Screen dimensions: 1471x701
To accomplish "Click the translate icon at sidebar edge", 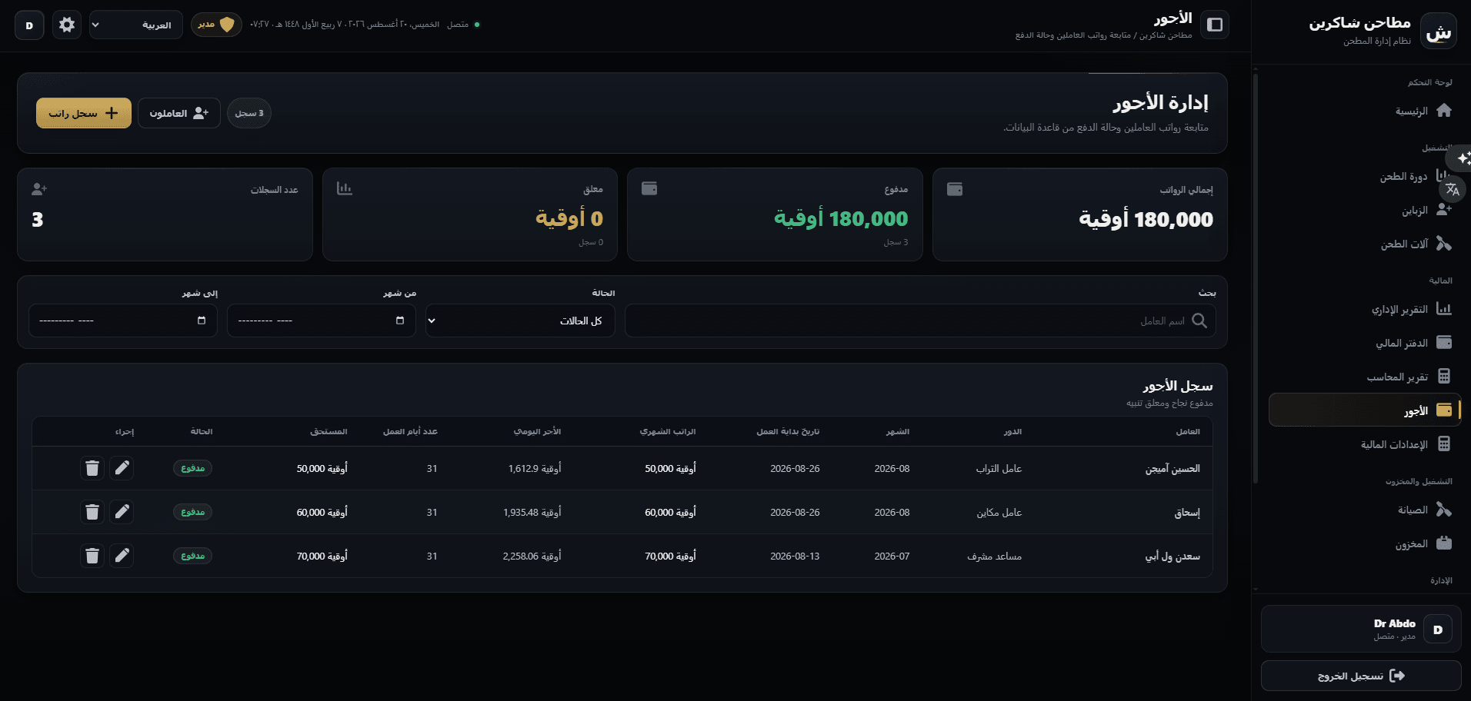I will [1453, 189].
